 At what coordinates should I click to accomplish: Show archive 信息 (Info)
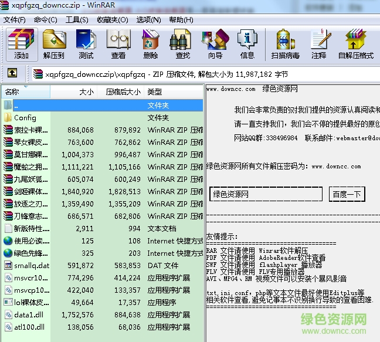[247, 44]
